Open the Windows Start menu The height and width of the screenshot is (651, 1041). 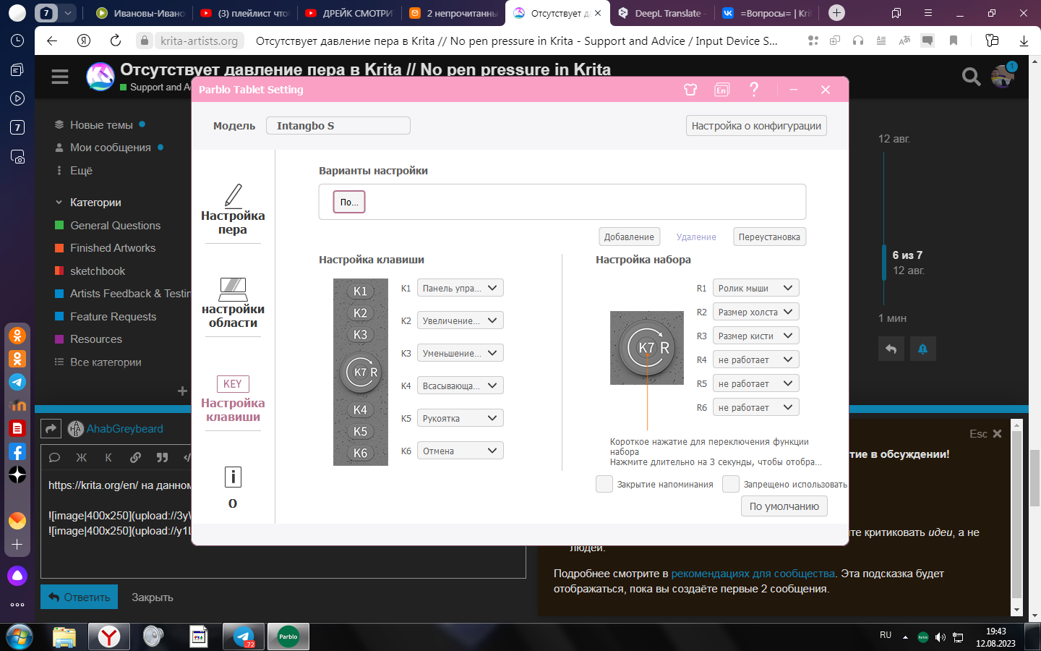tap(20, 637)
